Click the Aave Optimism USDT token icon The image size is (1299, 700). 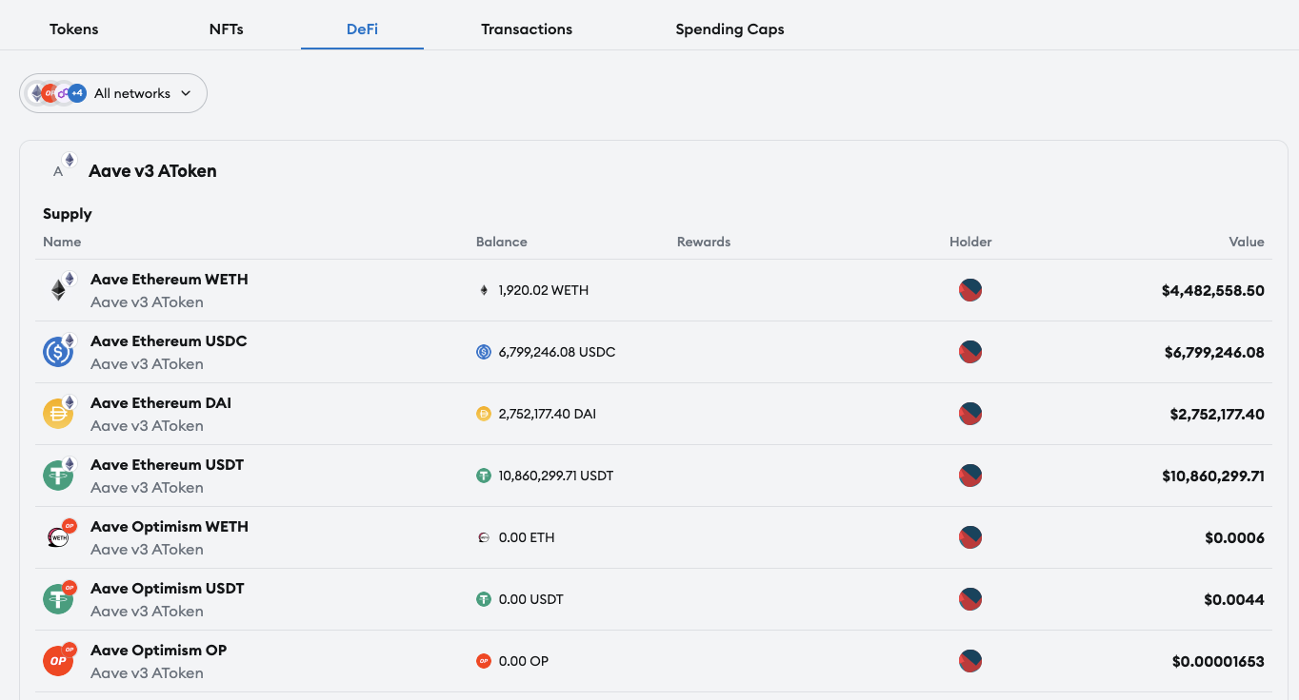(59, 597)
